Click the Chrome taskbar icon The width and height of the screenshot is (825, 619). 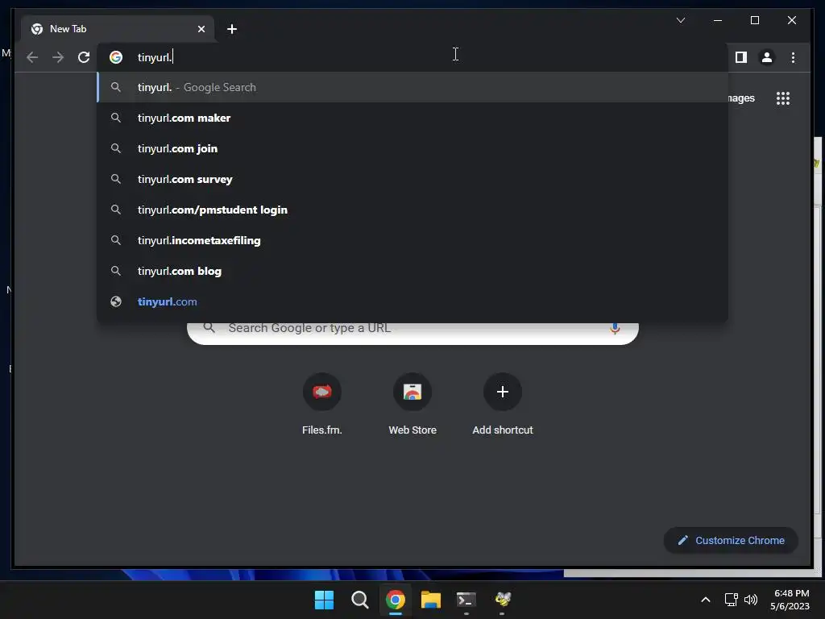pos(395,600)
